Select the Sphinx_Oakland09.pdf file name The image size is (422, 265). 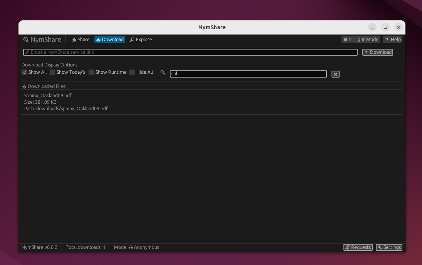coord(48,96)
